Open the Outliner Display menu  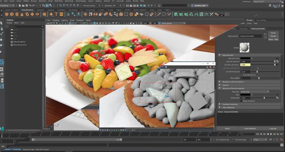[x=9, y=23]
